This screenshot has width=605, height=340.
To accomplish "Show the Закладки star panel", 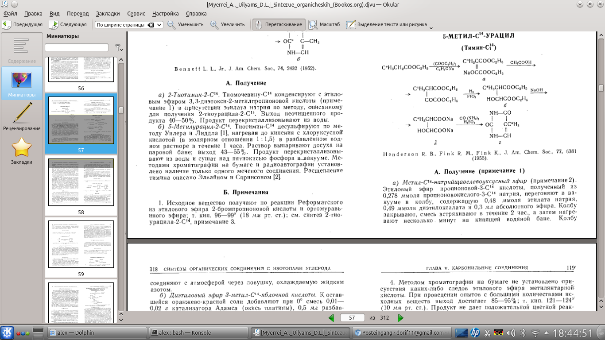I will (x=22, y=151).
